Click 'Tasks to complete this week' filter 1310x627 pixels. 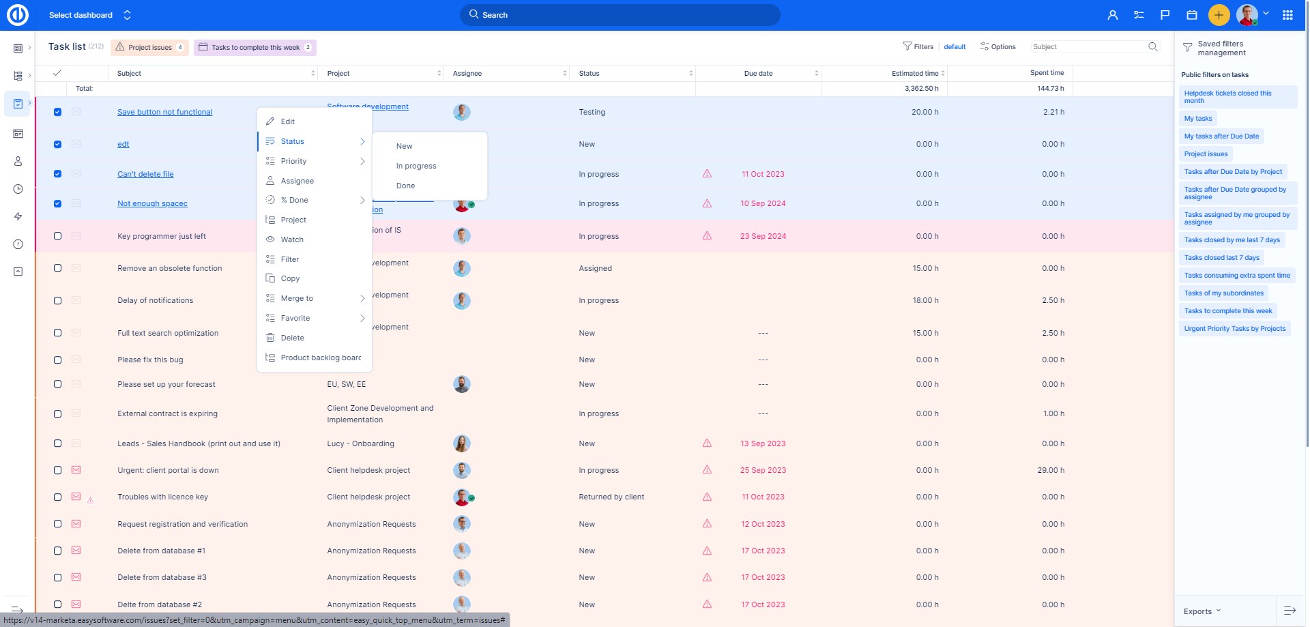[254, 48]
